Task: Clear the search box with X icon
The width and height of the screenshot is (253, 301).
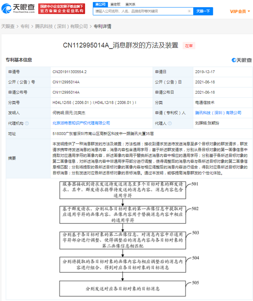Action: click(189, 11)
